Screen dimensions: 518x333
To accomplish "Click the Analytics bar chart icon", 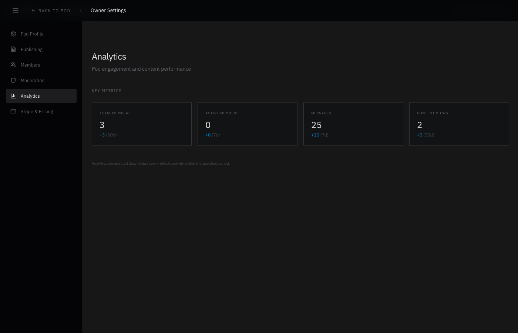I will point(13,96).
